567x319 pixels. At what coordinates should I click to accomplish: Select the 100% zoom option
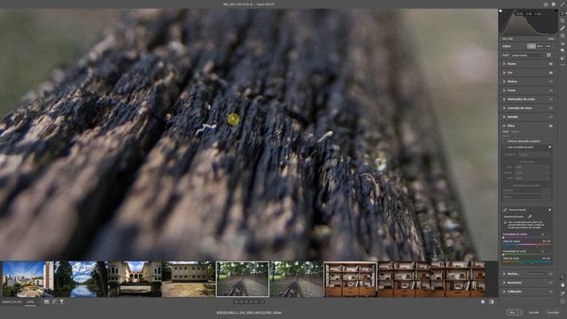[x=30, y=301]
